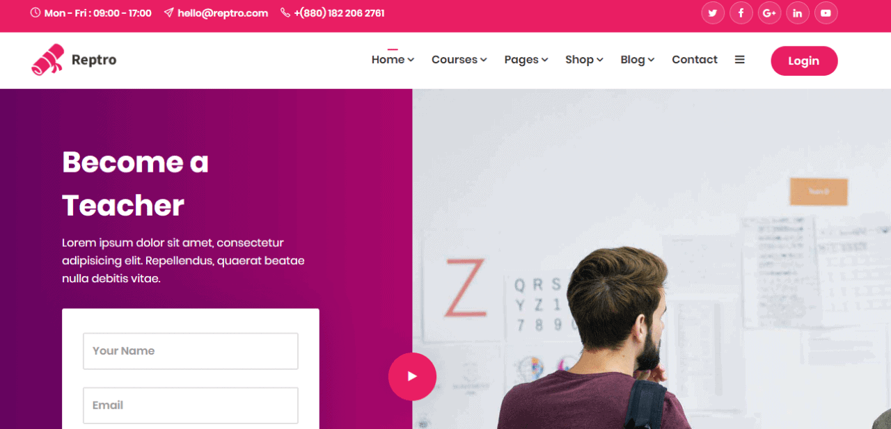Focus the Email input field
The width and height of the screenshot is (891, 429).
(x=191, y=405)
